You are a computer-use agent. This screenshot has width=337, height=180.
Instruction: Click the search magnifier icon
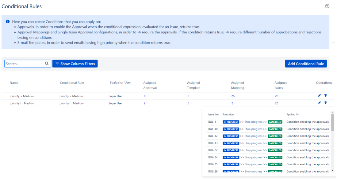point(47,64)
